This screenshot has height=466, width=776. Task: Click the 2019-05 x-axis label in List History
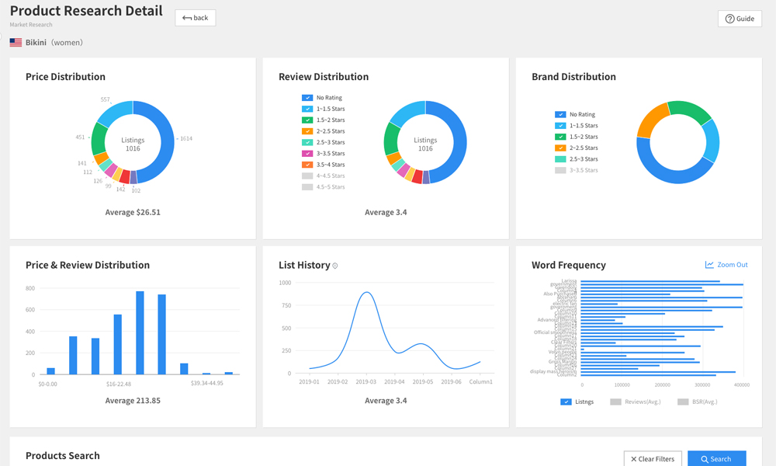[423, 382]
